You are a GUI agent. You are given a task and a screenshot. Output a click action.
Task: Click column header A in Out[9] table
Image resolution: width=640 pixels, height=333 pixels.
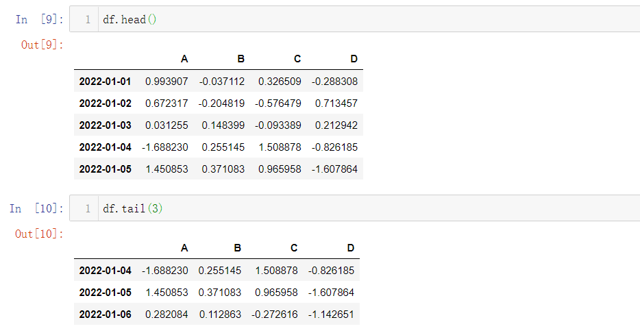point(184,59)
